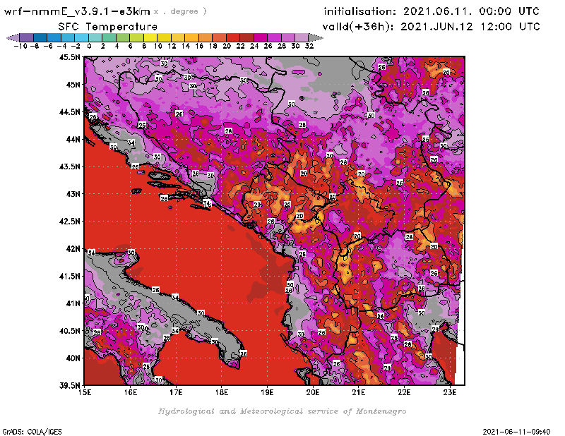Pick the legend swatch between 28 and 30
Screen dimensions: 565x436
(288, 37)
